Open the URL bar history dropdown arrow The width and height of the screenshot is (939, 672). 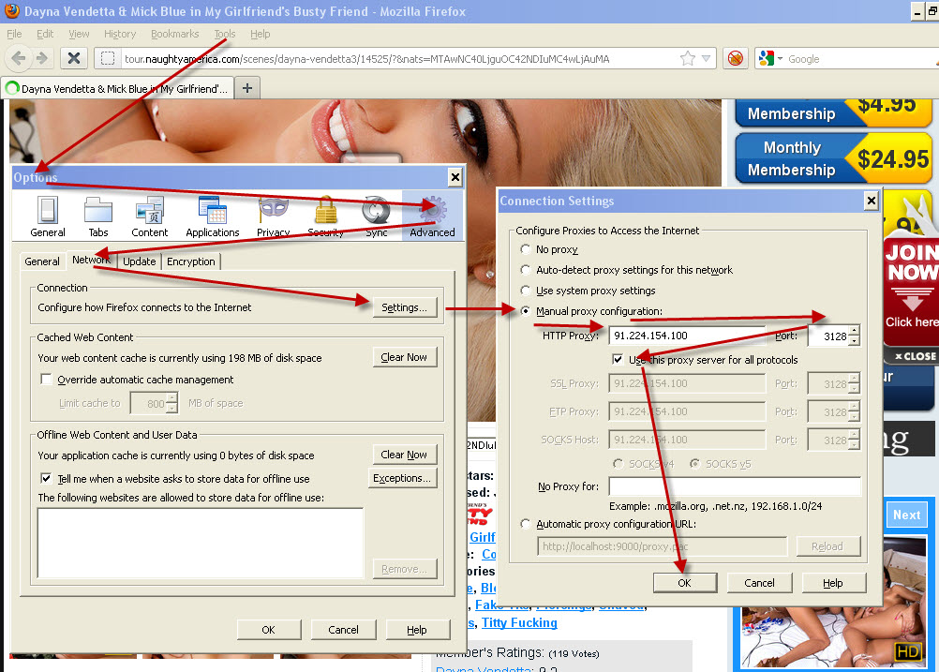pyautogui.click(x=706, y=59)
